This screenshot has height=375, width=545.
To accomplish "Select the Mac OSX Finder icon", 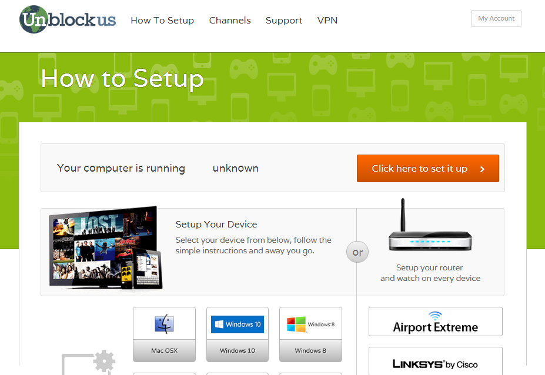I will 165,324.
